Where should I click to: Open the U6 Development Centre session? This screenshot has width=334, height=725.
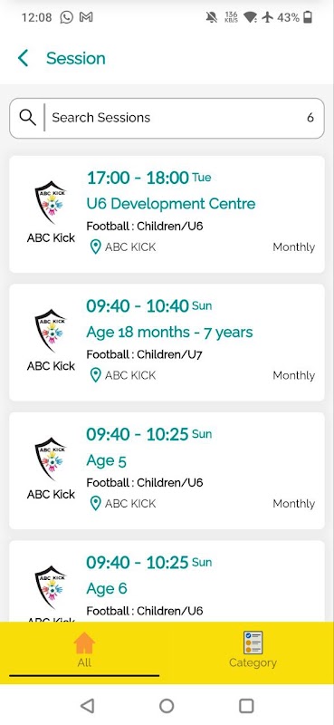pyautogui.click(x=167, y=214)
